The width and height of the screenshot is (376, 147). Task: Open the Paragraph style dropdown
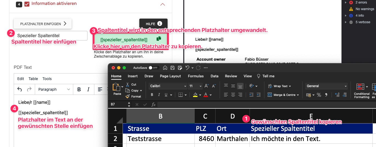point(54,89)
